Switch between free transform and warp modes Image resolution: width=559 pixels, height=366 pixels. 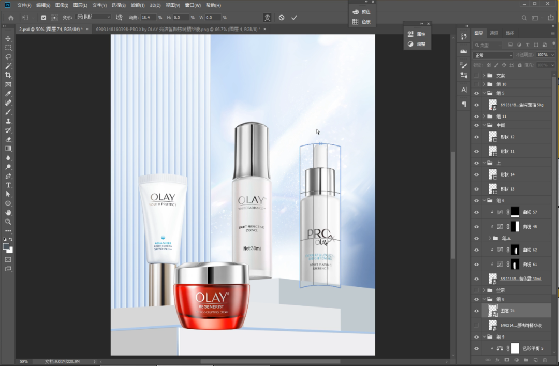click(x=267, y=18)
